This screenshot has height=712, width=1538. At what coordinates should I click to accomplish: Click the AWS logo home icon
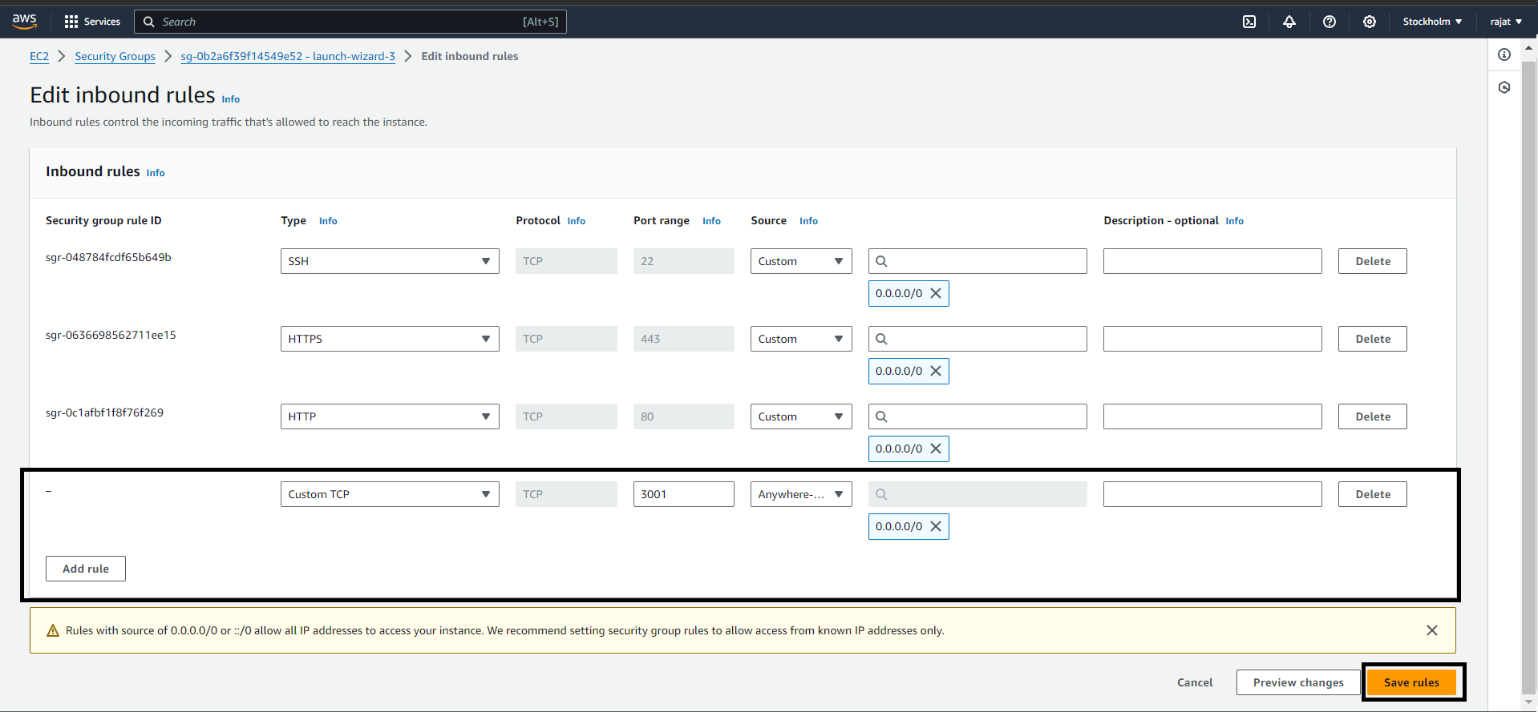(25, 22)
